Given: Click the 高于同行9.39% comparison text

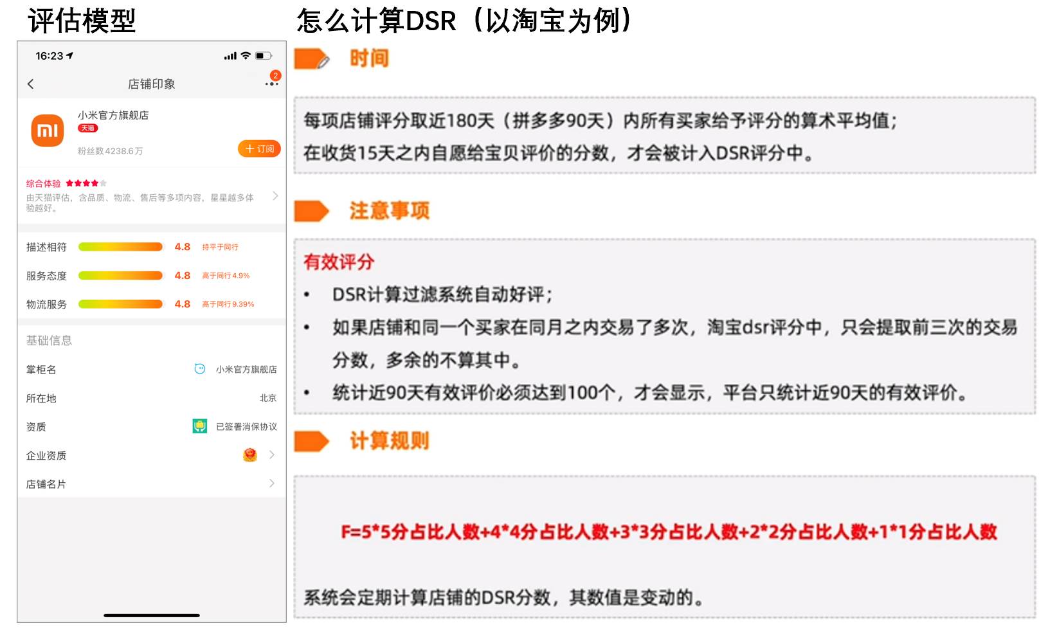Looking at the screenshot, I should click(228, 304).
